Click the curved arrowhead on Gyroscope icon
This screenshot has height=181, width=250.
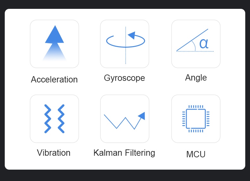(132, 35)
